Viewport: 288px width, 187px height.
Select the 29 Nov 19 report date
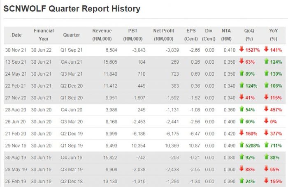16,145
